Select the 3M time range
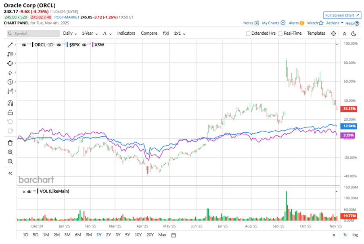 [x=67, y=235]
